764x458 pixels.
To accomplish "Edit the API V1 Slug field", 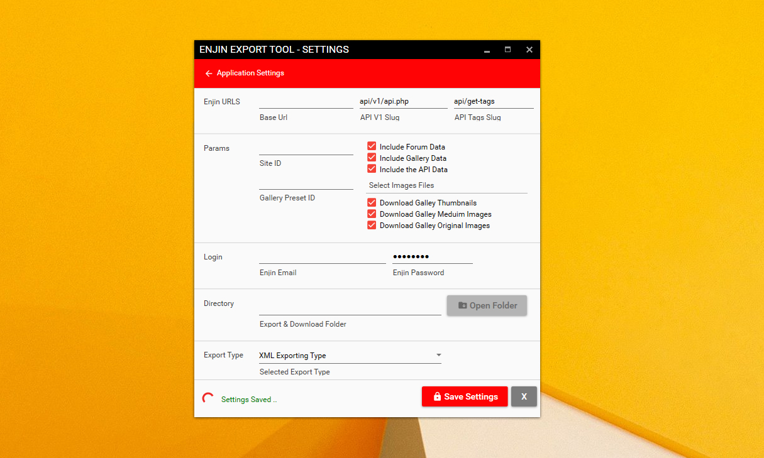I will [x=403, y=102].
